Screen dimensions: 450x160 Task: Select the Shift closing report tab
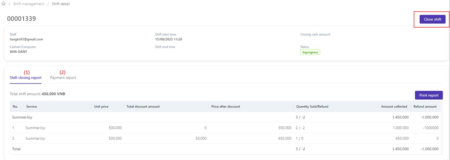(25, 78)
